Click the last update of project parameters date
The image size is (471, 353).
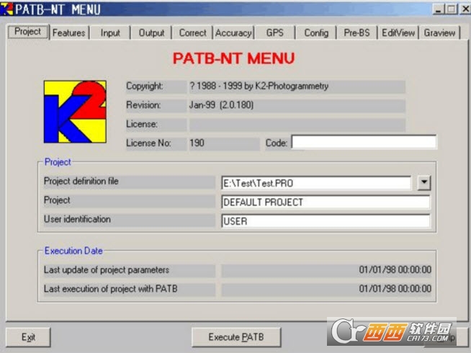click(395, 269)
